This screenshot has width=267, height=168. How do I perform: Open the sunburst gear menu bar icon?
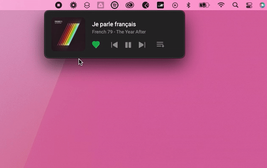(x=73, y=5)
